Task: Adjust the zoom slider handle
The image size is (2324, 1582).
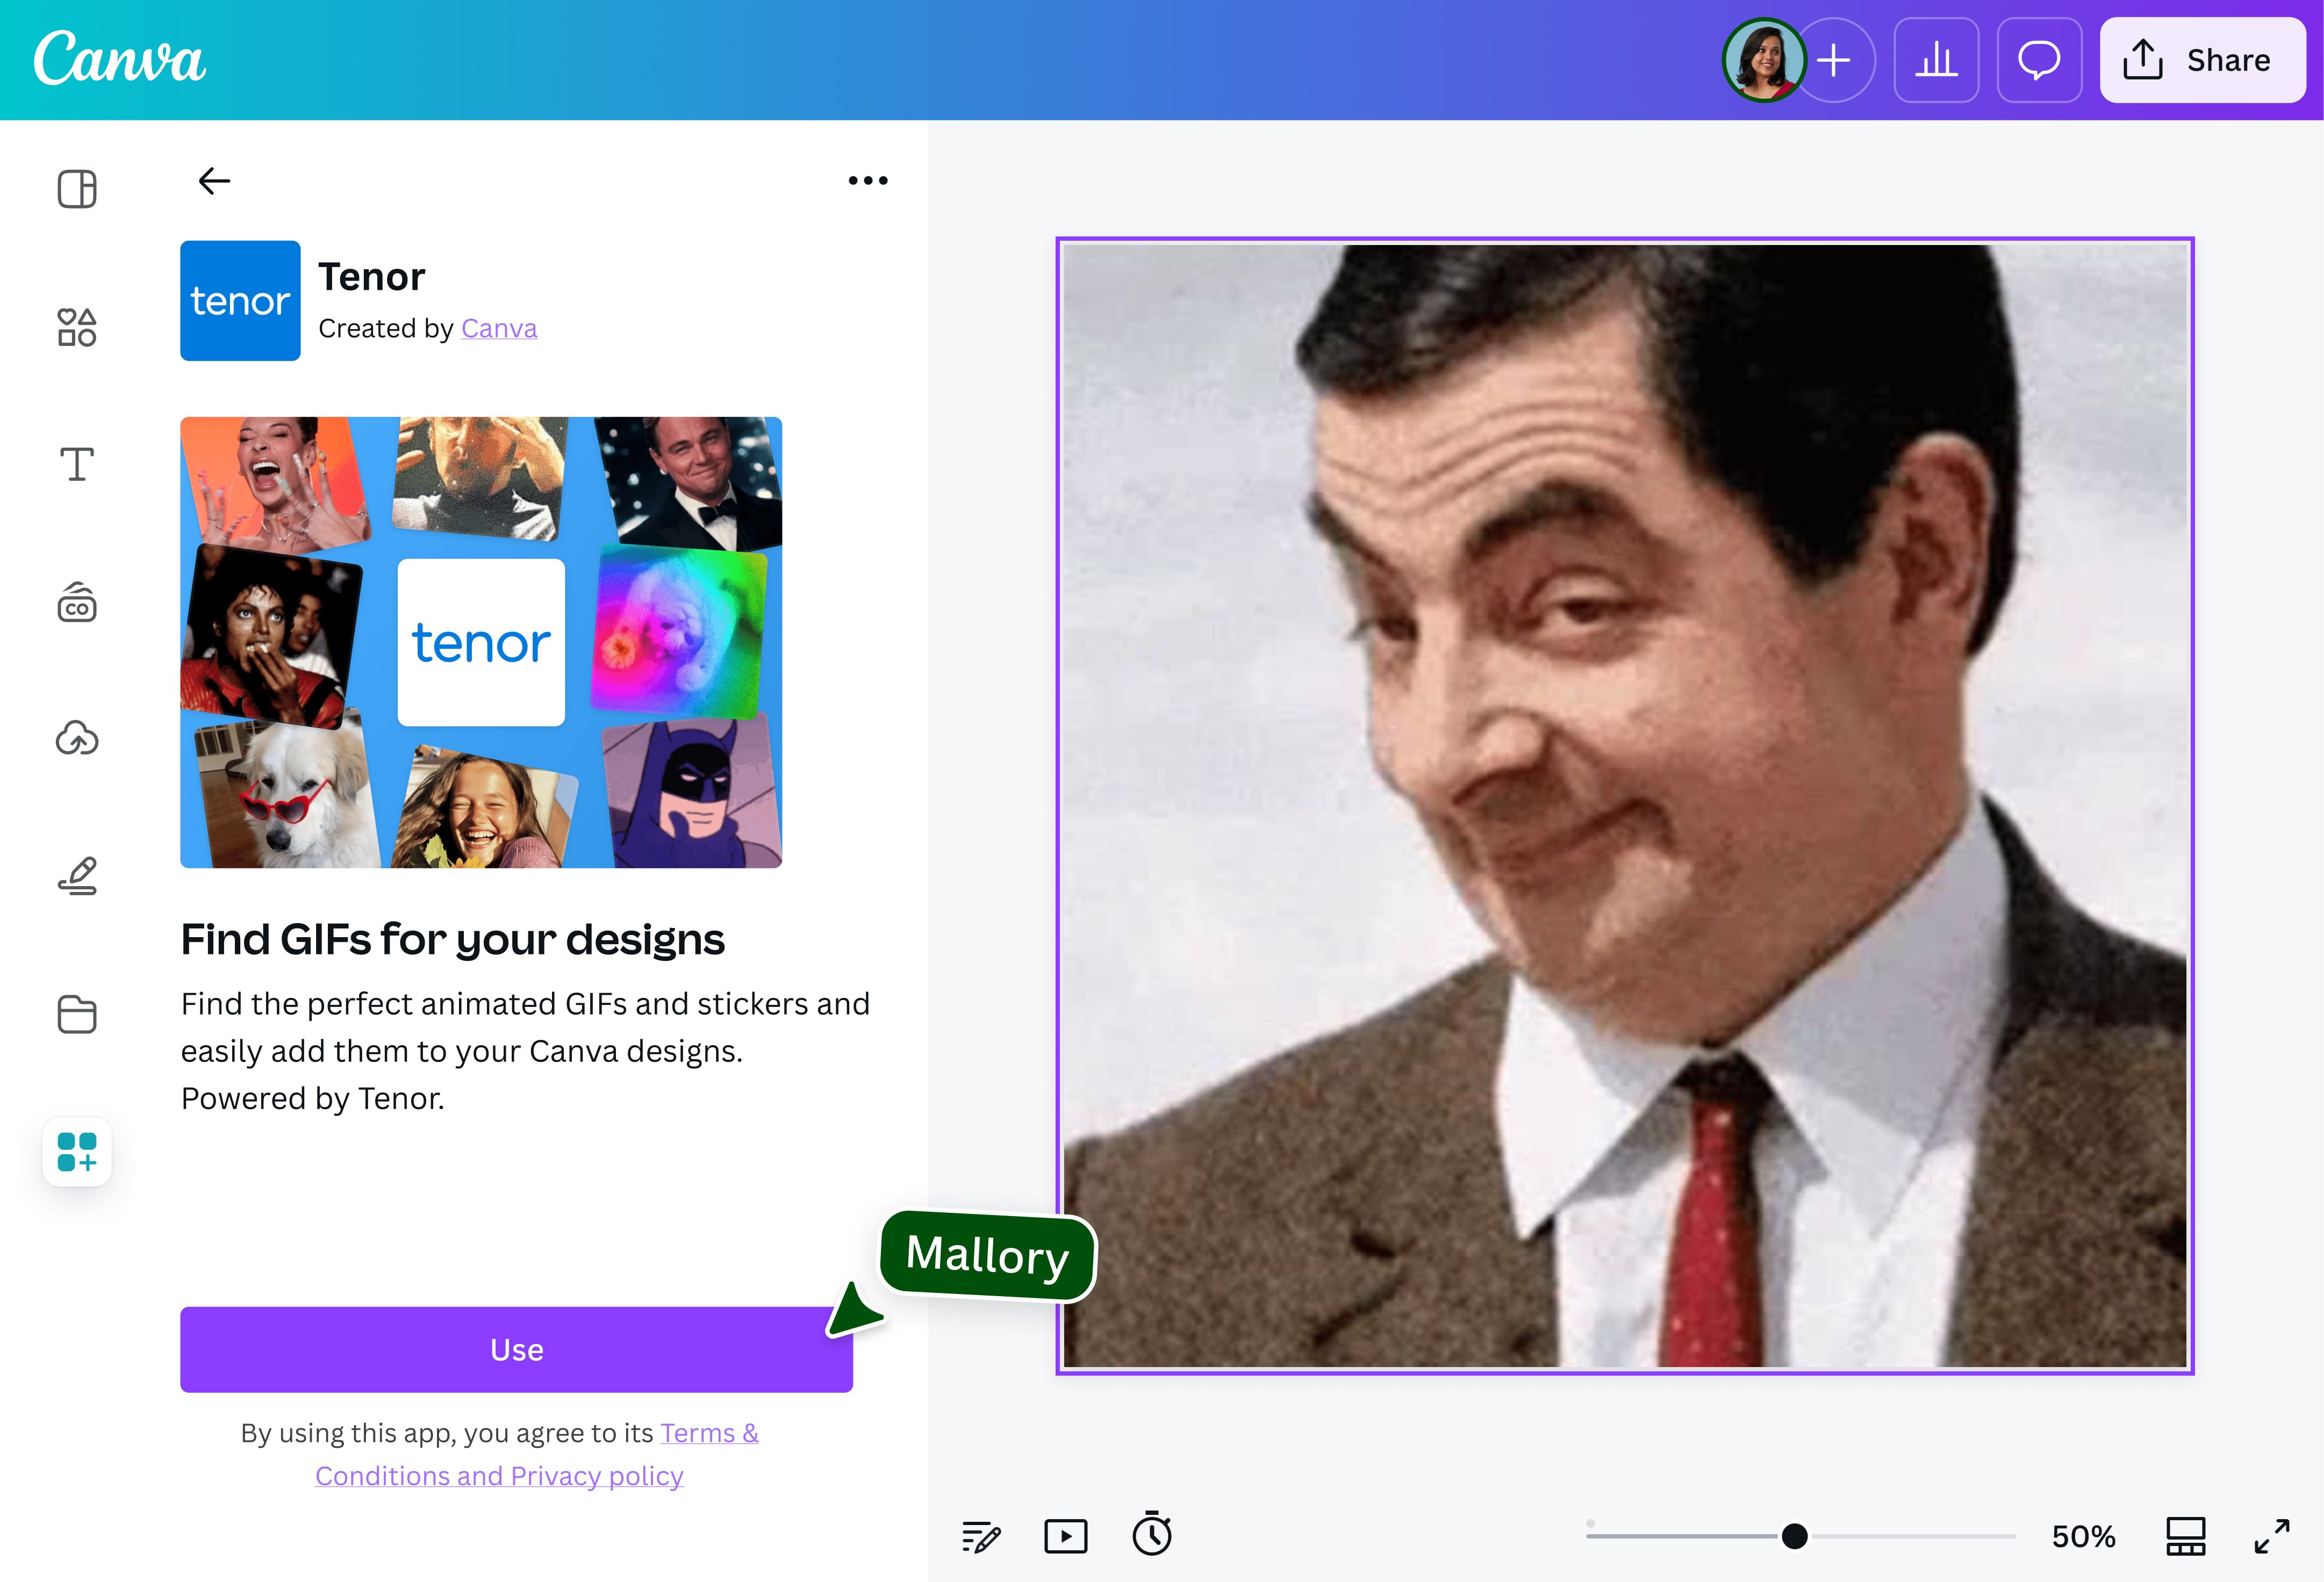Action: coord(1795,1536)
